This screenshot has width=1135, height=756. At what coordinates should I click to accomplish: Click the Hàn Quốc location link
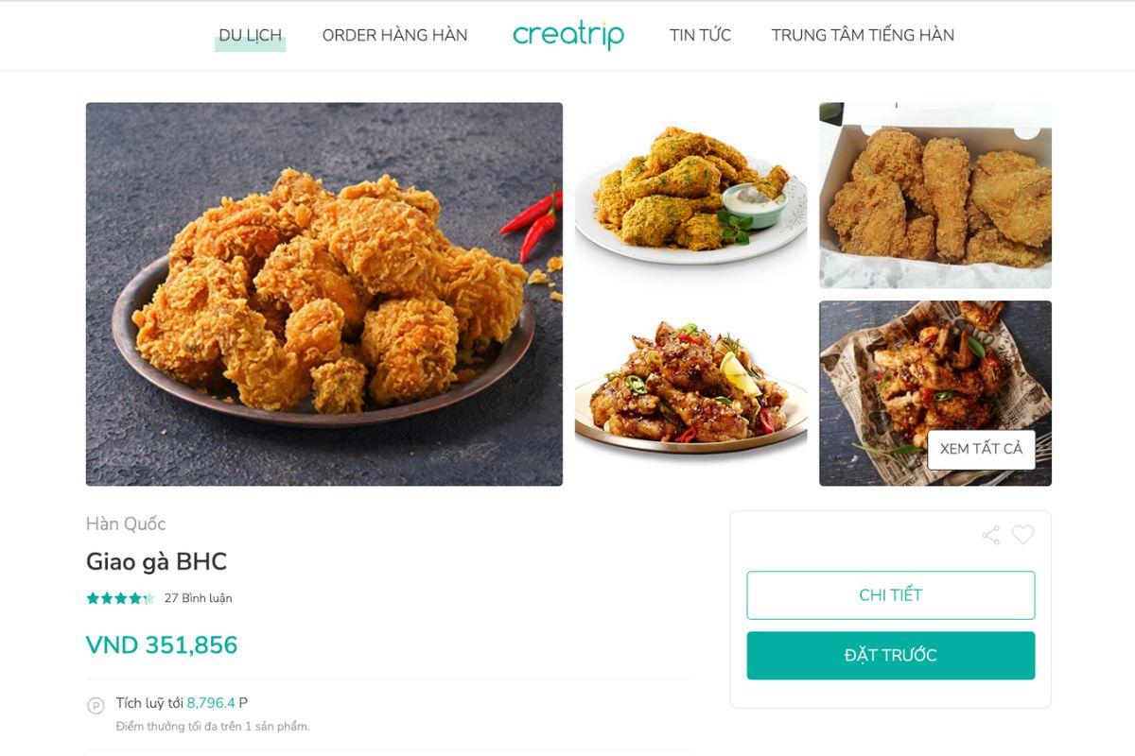[126, 524]
